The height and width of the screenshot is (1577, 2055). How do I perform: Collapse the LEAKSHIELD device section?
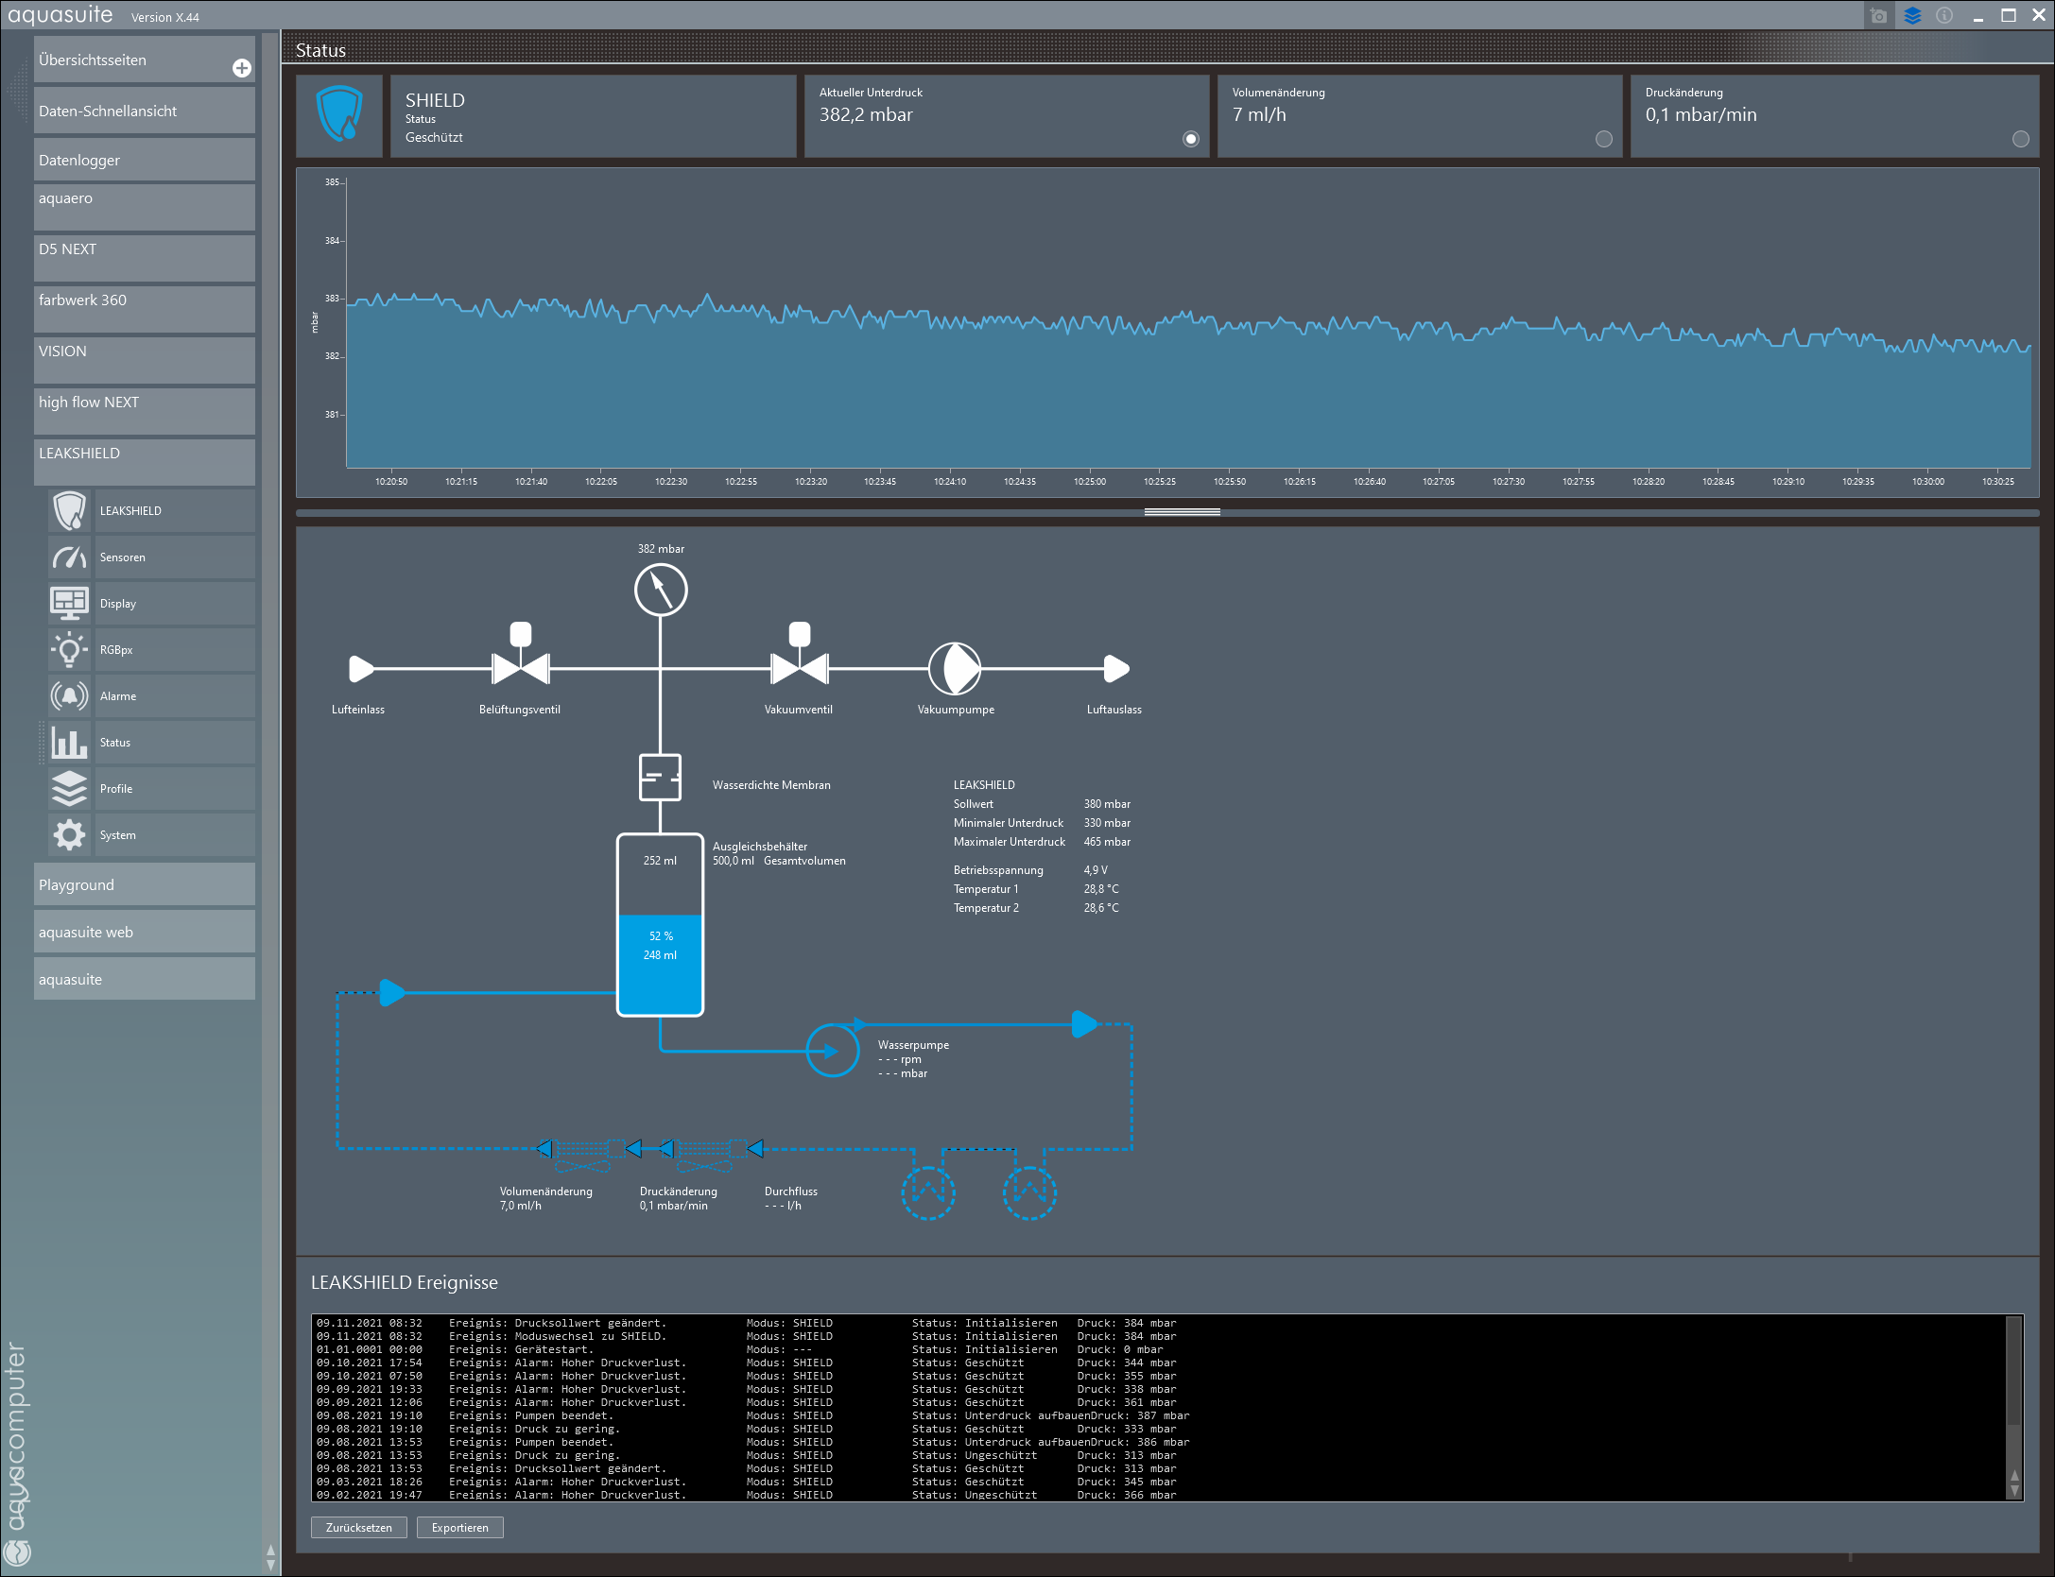(x=145, y=462)
